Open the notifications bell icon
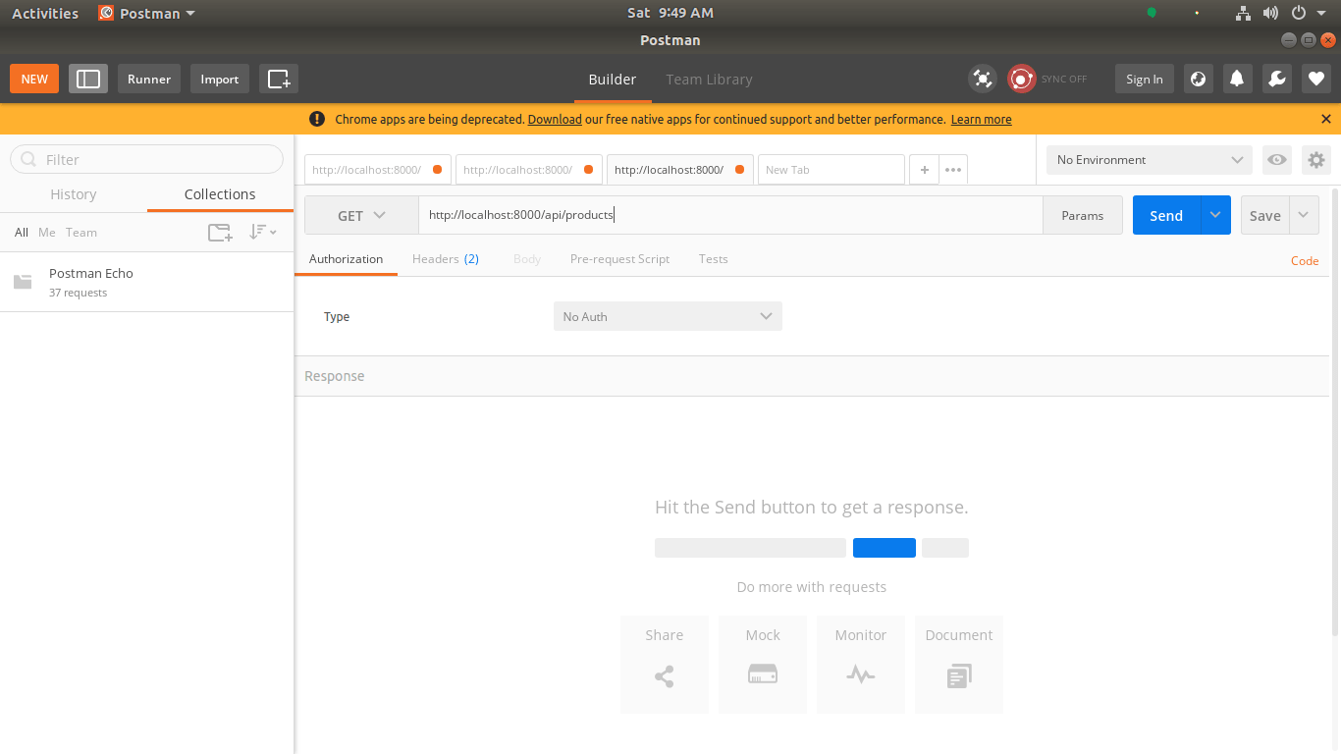Screen dimensions: 1341x754 [x=1237, y=80]
